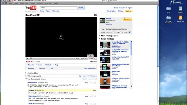Click the YouTube search box
187x105 pixels.
tap(58, 8)
